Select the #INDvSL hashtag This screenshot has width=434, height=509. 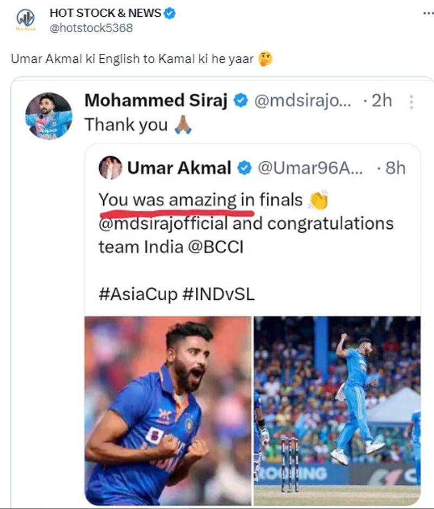[x=218, y=294]
